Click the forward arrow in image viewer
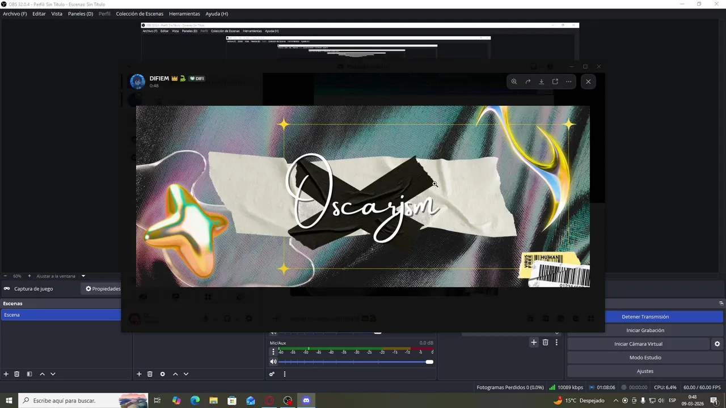The image size is (726, 408). (x=527, y=82)
